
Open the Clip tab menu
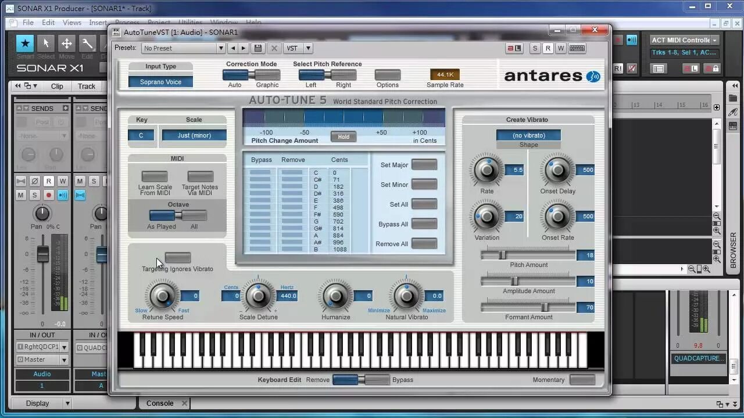coord(57,86)
